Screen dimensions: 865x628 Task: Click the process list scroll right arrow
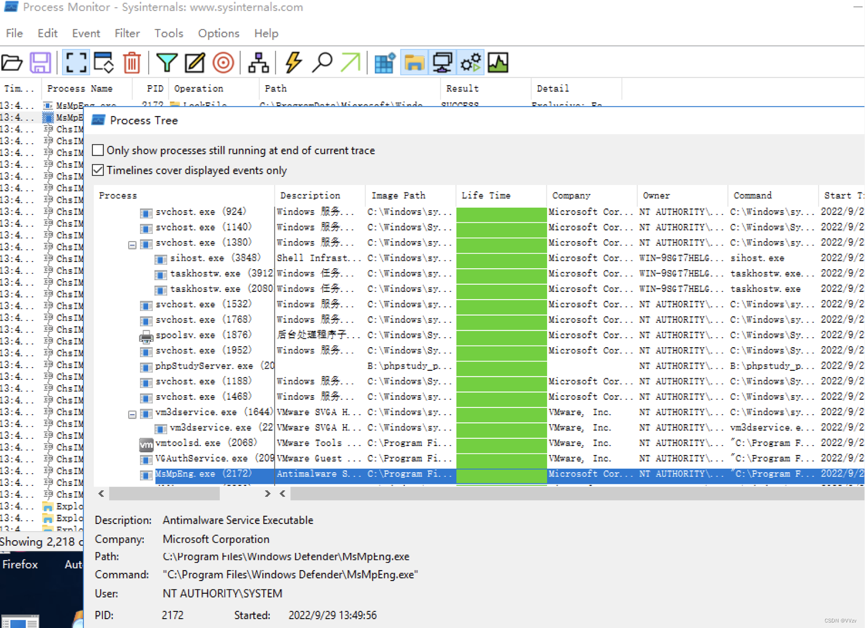(x=268, y=494)
